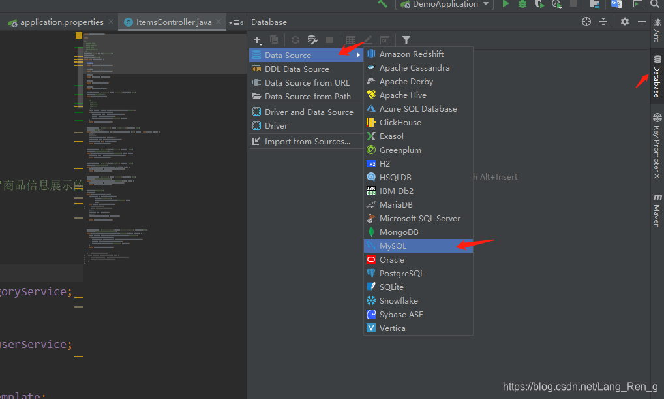Select Exasol data source
Screen dimensions: 664x399
click(418, 136)
